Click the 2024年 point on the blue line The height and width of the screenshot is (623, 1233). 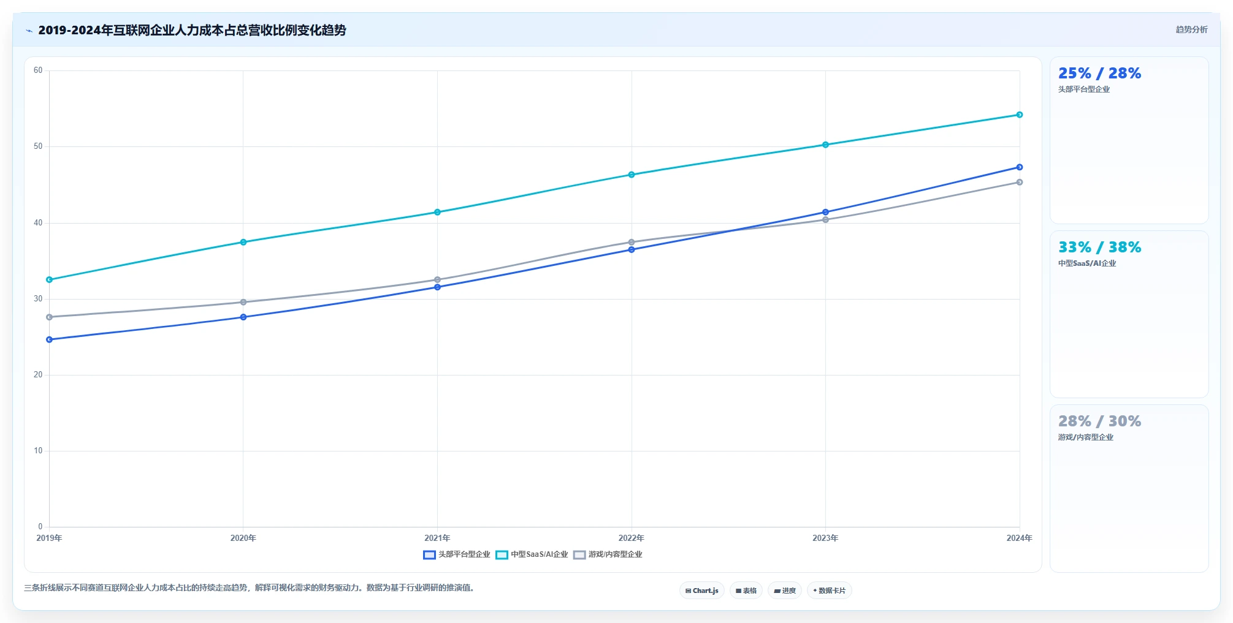pyautogui.click(x=1020, y=167)
